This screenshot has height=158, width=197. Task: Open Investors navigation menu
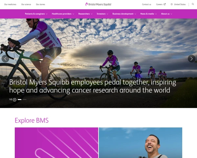tap(102, 14)
